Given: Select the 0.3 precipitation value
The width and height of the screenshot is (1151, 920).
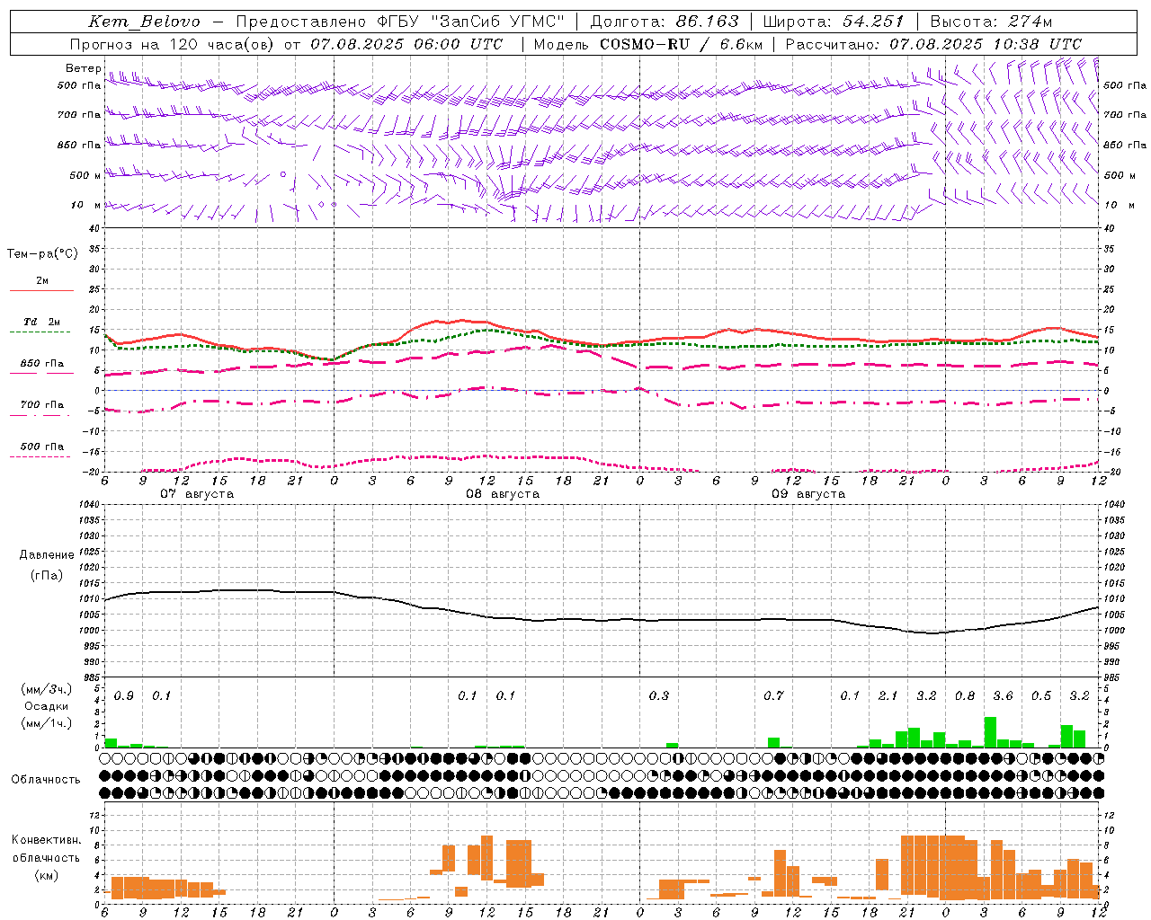Looking at the screenshot, I should (659, 696).
